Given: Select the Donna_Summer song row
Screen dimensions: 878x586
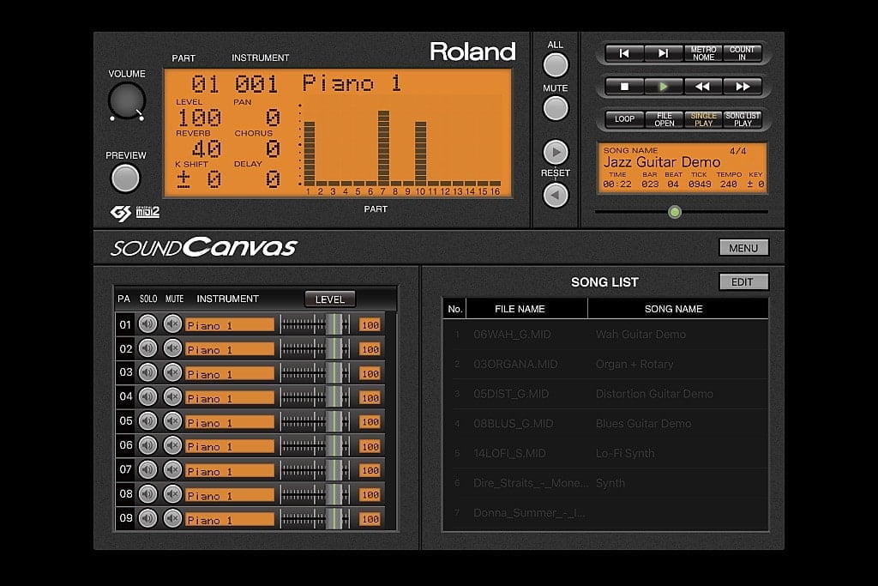Looking at the screenshot, I should point(605,512).
